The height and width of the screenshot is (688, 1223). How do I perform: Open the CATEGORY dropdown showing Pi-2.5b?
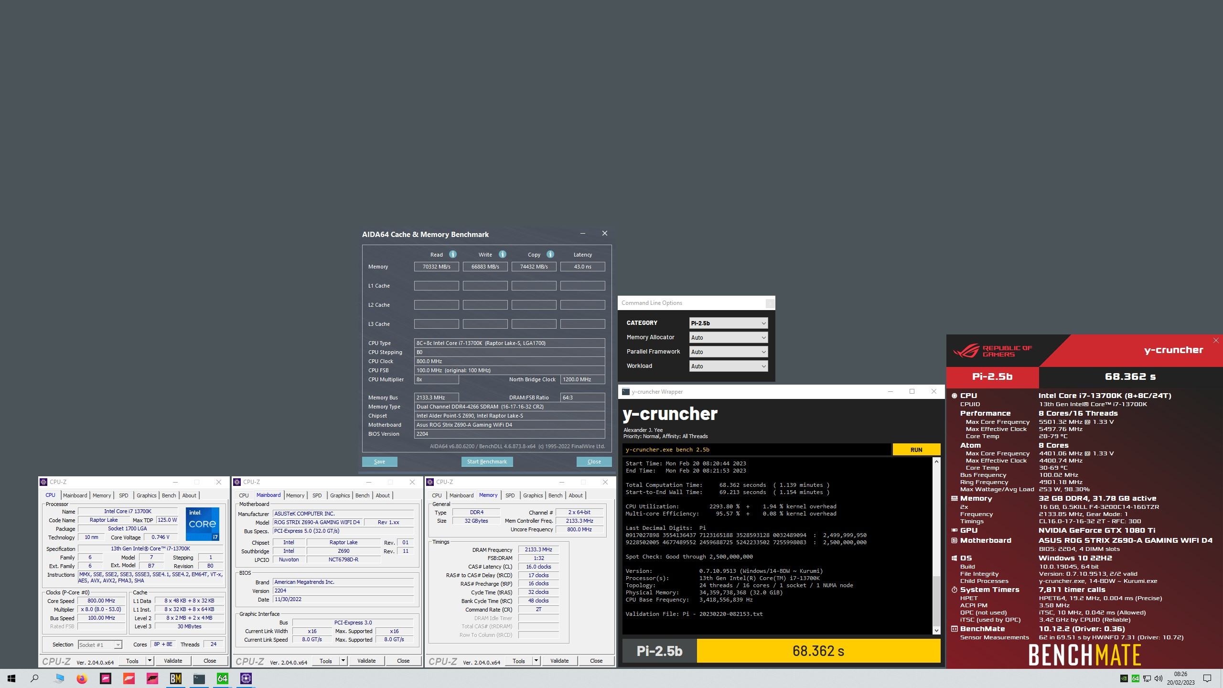(729, 323)
